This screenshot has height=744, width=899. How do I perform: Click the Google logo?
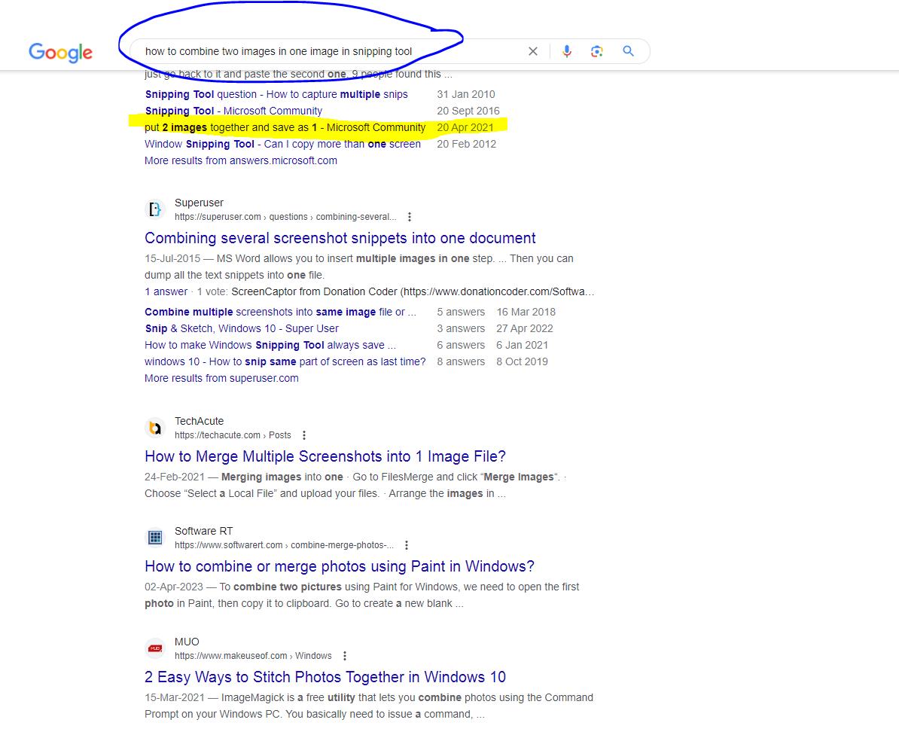(60, 52)
